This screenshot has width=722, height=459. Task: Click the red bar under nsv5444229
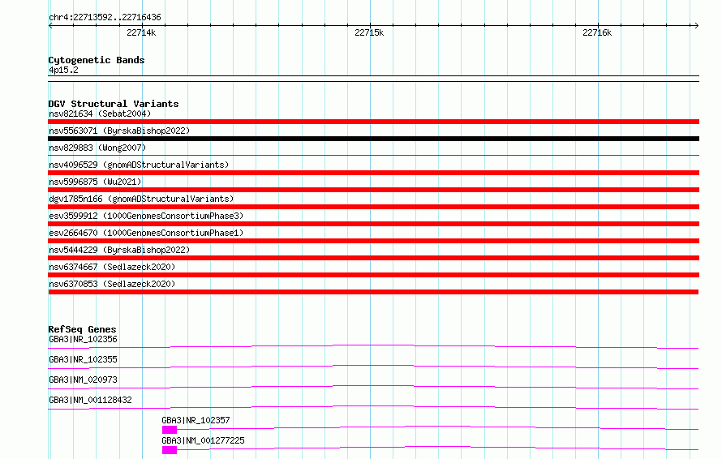point(373,258)
